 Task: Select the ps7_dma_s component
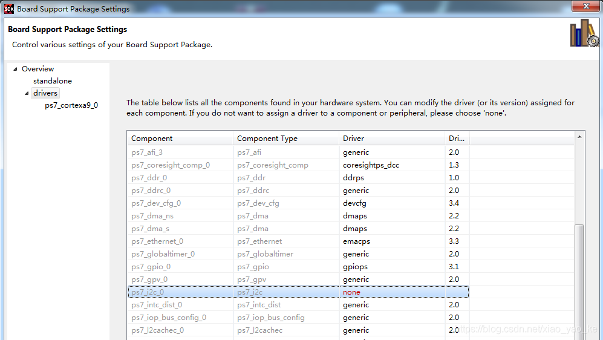coord(180,229)
